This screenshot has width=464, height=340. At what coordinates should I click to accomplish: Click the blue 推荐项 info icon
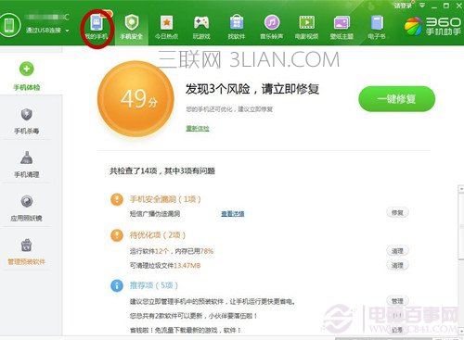[117, 285]
